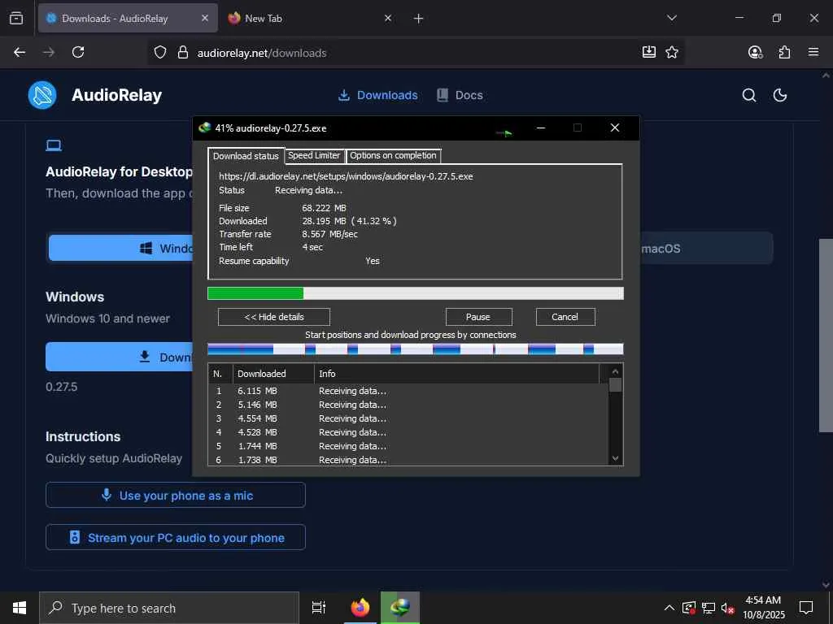Click the green download progress bar
Image resolution: width=833 pixels, height=624 pixels.
click(416, 292)
